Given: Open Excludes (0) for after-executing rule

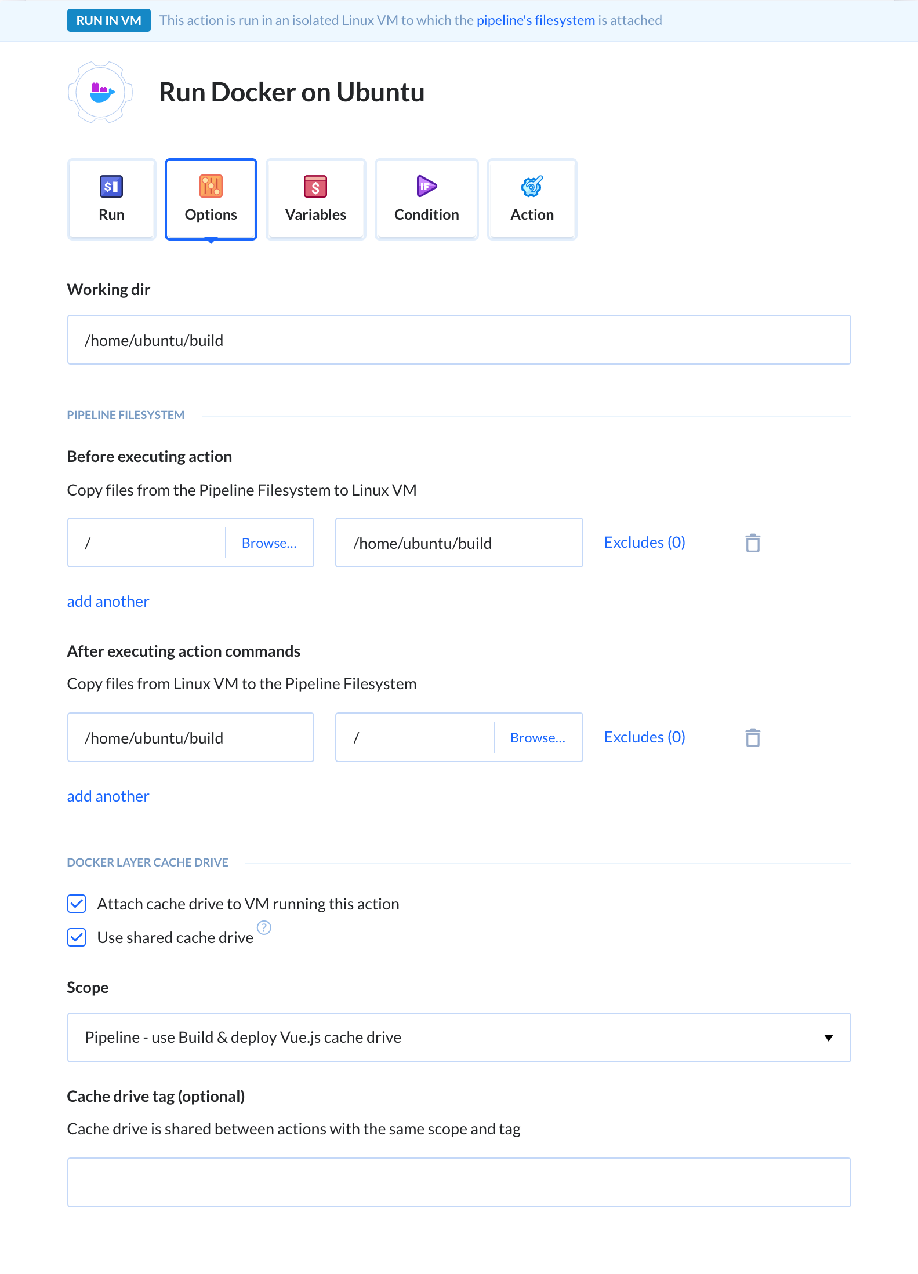Looking at the screenshot, I should coord(645,737).
